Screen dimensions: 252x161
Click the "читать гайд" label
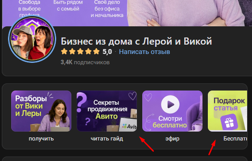click(x=107, y=139)
